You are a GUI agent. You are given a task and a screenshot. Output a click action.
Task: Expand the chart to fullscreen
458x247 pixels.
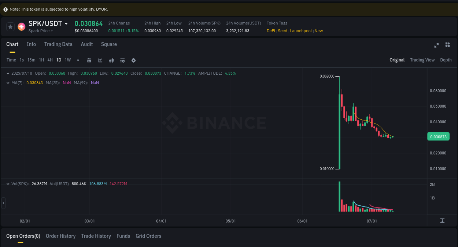pyautogui.click(x=436, y=45)
